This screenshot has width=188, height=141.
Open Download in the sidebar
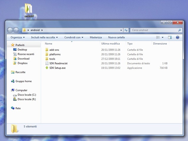point(24,59)
